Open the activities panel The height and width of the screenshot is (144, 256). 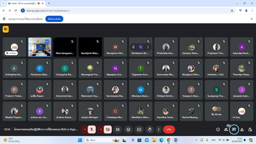[242, 129]
